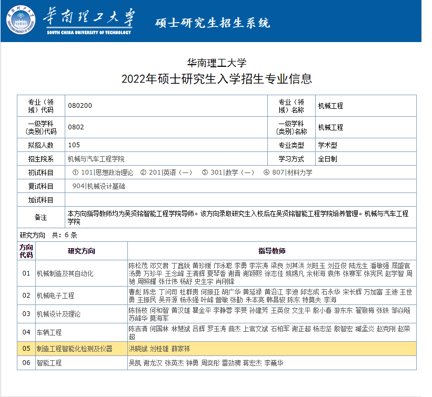Click exam subject 201|英语（一）

170,172
